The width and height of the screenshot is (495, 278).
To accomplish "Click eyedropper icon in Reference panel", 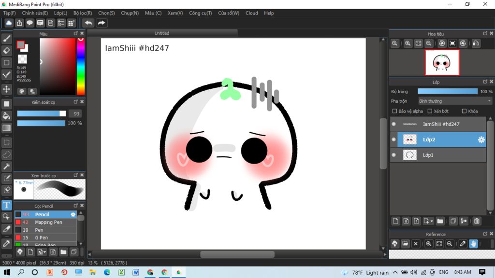I will (x=463, y=244).
